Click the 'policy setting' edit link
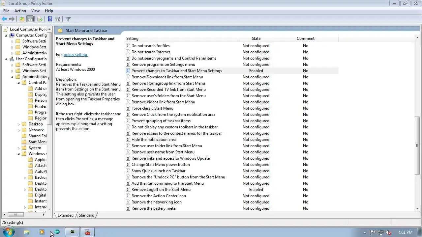 (x=75, y=55)
